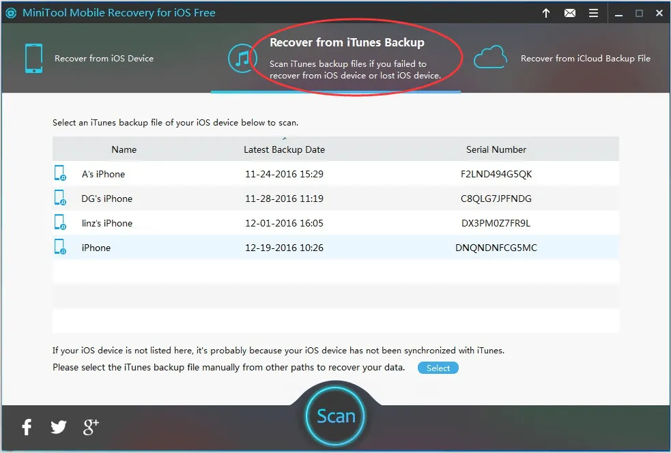Viewport: 671px width, 453px height.
Task: Close the MiniTool Mobile Recovery window
Action: pos(659,13)
